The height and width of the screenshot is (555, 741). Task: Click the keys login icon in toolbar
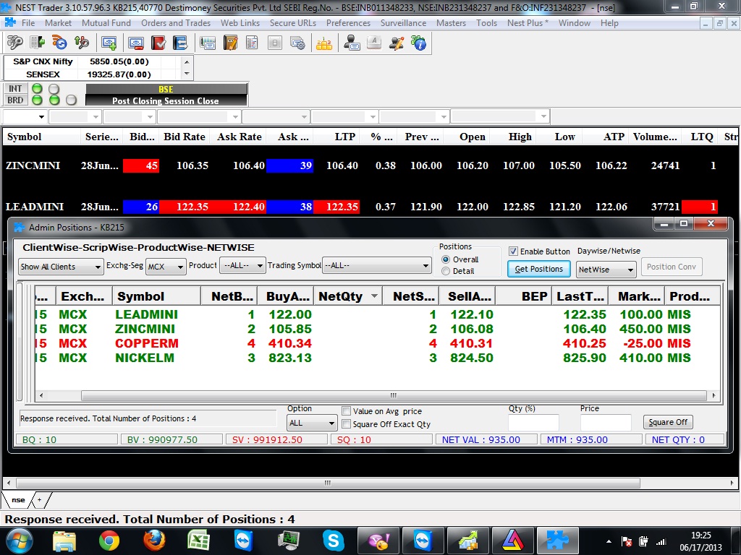pyautogui.click(x=14, y=43)
